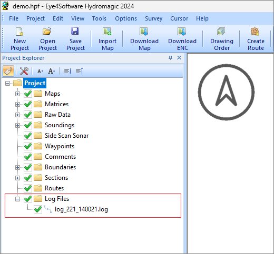274x254 pixels.
Task: Uncheck the Soundings visibility checkbox
Action: tap(28, 125)
